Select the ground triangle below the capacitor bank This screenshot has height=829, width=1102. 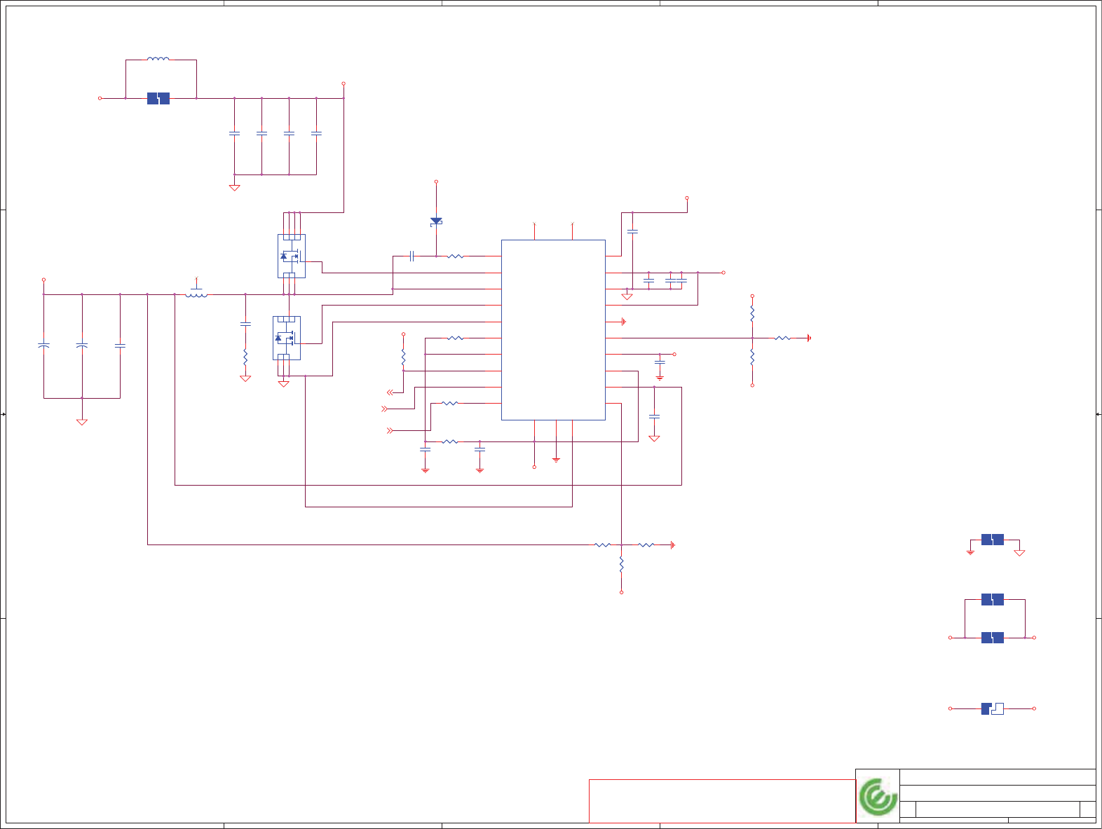(235, 188)
